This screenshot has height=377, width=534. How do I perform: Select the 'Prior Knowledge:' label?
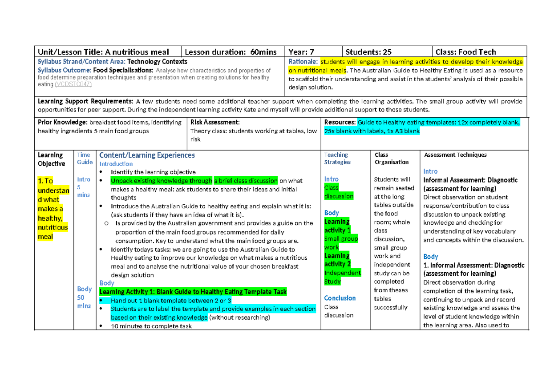63,122
